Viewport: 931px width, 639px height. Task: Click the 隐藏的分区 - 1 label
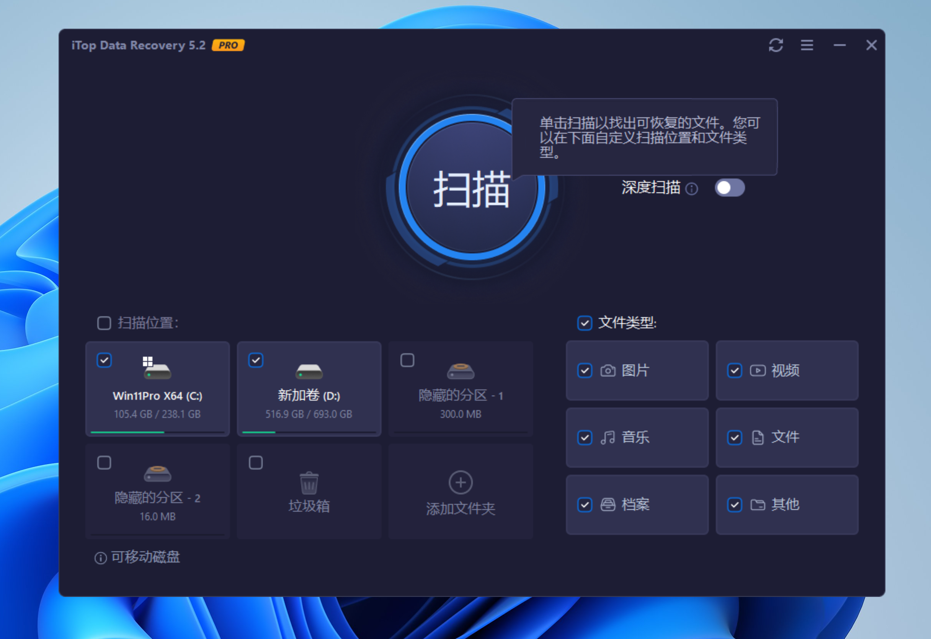click(461, 396)
